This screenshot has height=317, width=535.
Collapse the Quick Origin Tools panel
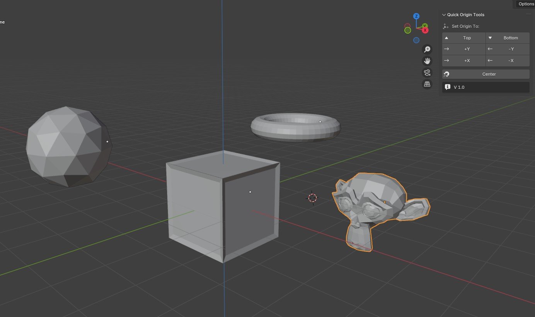click(x=443, y=14)
